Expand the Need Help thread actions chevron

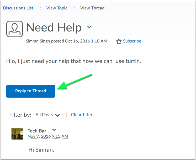89,27
